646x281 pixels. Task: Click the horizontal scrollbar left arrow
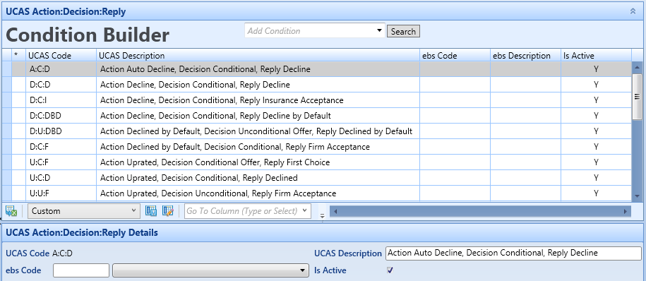click(x=335, y=211)
